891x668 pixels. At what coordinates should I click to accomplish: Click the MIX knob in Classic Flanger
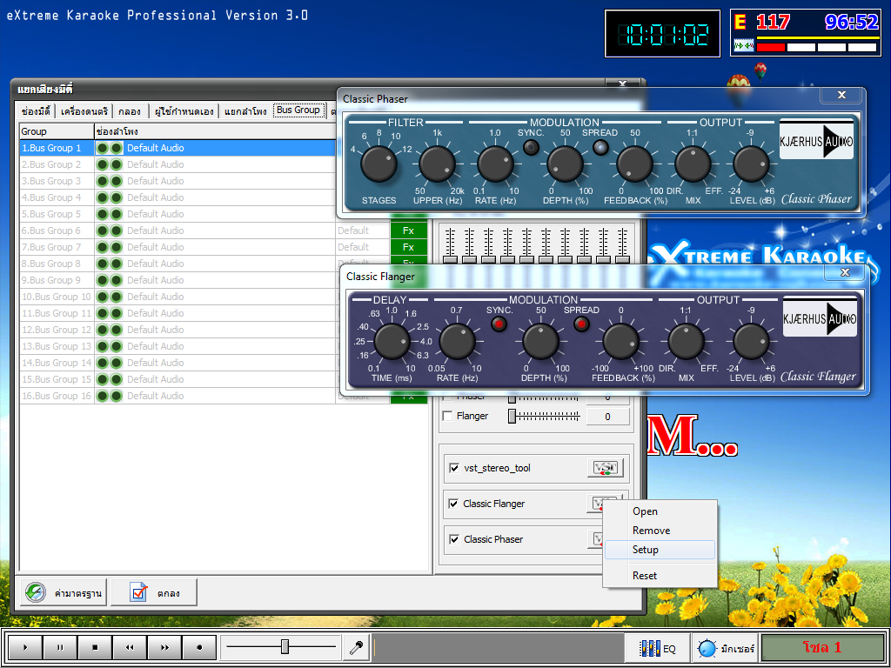687,342
